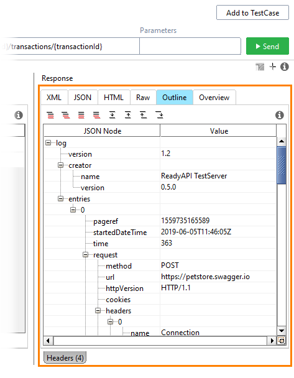This screenshot has height=378, width=294.
Task: Click the down-arrow-between-lines outline toolbar icon
Action: 112,115
